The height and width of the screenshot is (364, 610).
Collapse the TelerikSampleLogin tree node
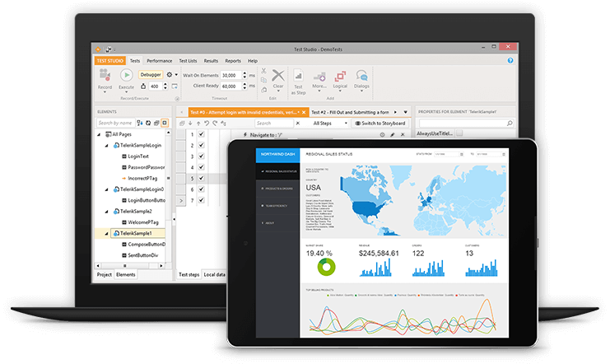pyautogui.click(x=106, y=145)
